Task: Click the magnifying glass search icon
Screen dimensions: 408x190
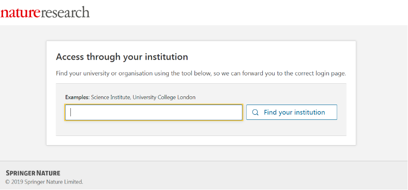Action: 255,112
